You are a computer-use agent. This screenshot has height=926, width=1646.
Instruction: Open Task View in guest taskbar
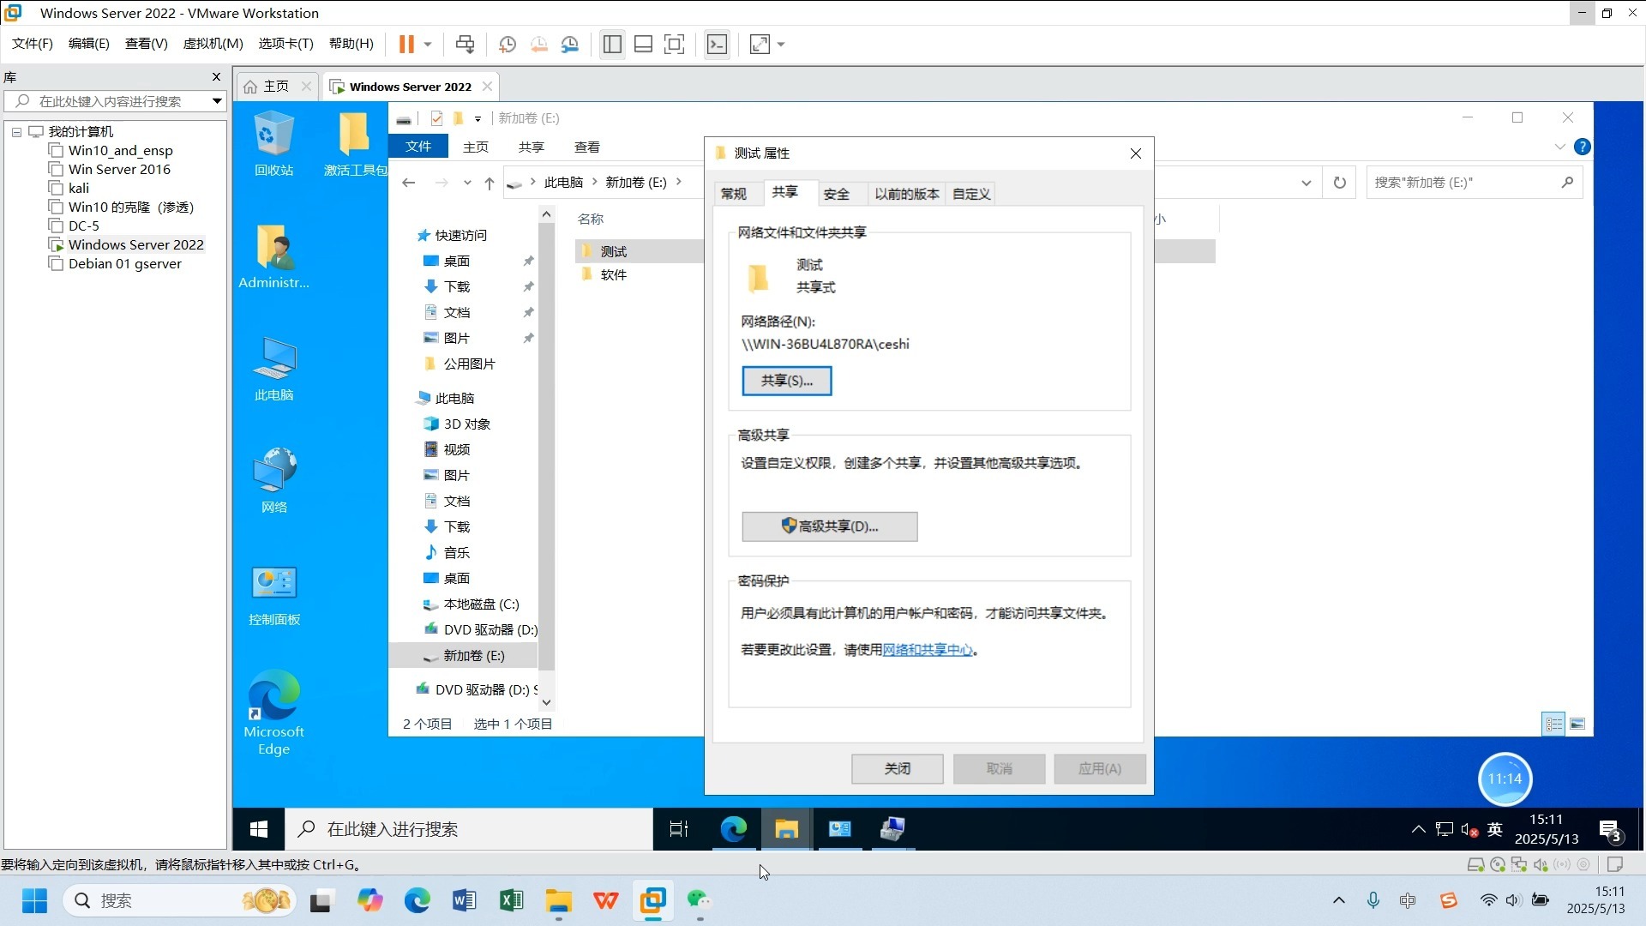[679, 829]
